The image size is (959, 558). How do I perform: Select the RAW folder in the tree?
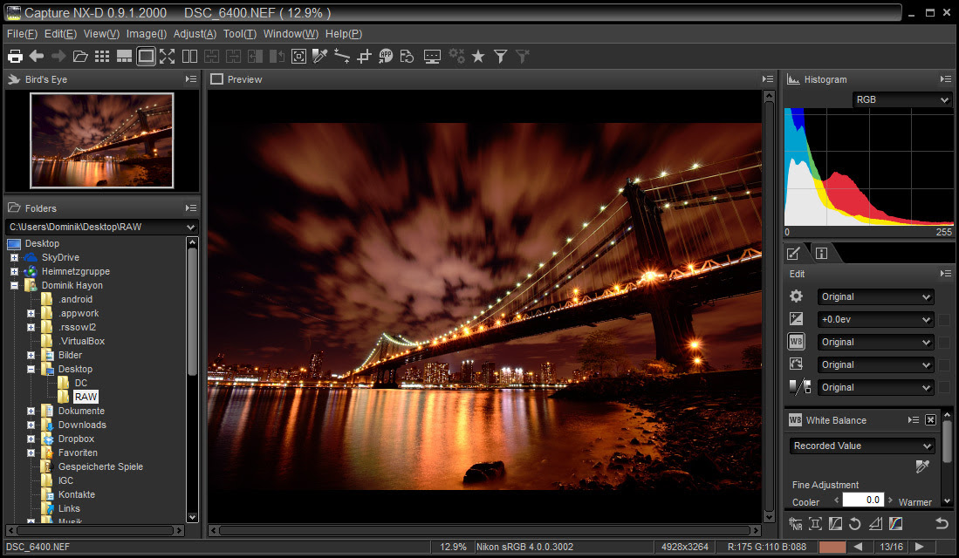click(x=85, y=397)
